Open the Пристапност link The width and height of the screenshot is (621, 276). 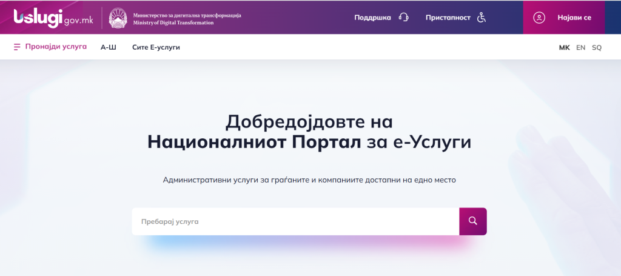[448, 18]
